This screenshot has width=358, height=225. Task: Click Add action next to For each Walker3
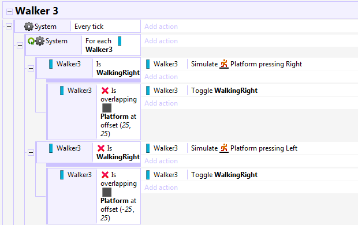(161, 41)
